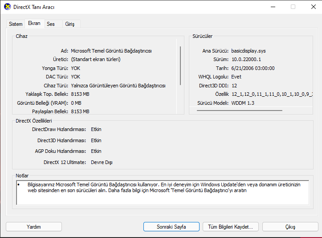Select the device name 'Microsoft Temel Görüntü Bağdaştırıcısı'
322x238 pixels.
coord(111,51)
